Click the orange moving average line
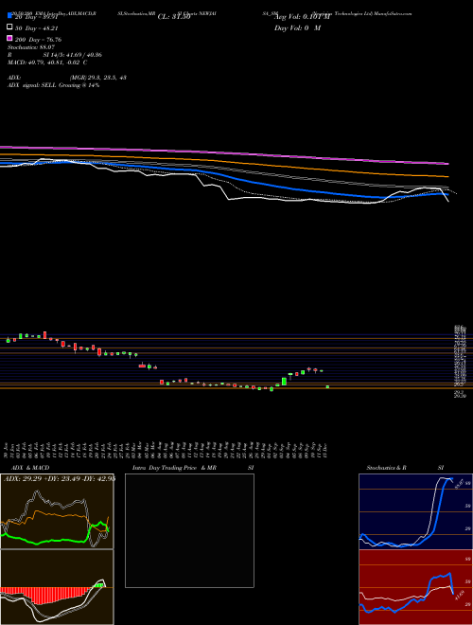 click(x=224, y=163)
